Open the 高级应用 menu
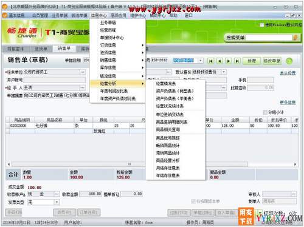The height and width of the screenshot is (227, 304). (118, 15)
